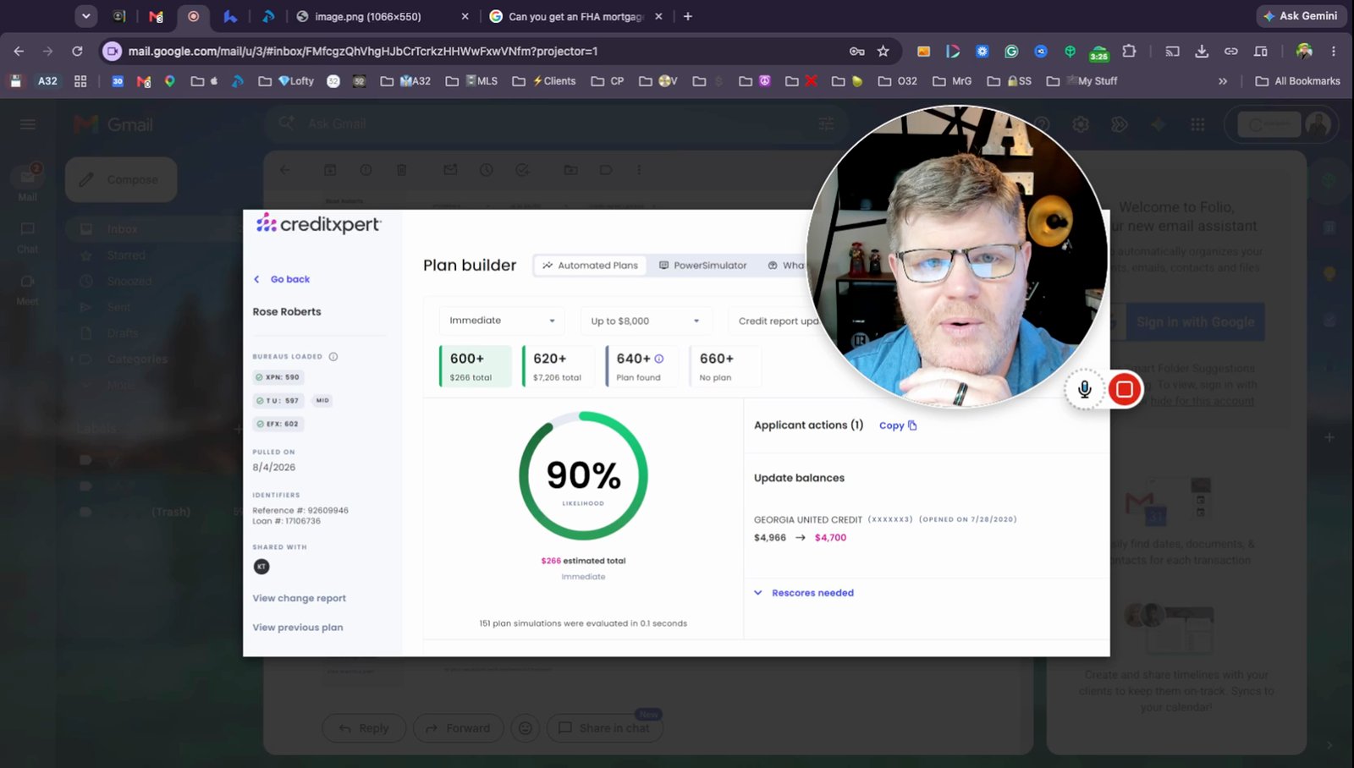The width and height of the screenshot is (1354, 768).
Task: Open the Immediate timeframe dropdown
Action: tap(502, 321)
